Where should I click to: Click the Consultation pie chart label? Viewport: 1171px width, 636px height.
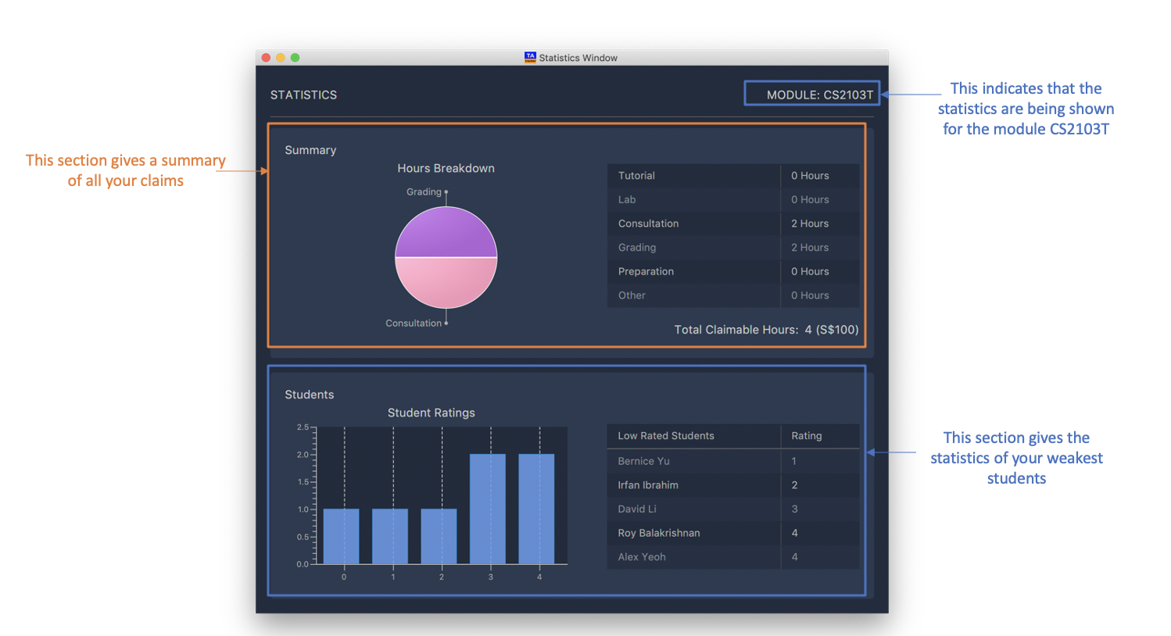[414, 323]
